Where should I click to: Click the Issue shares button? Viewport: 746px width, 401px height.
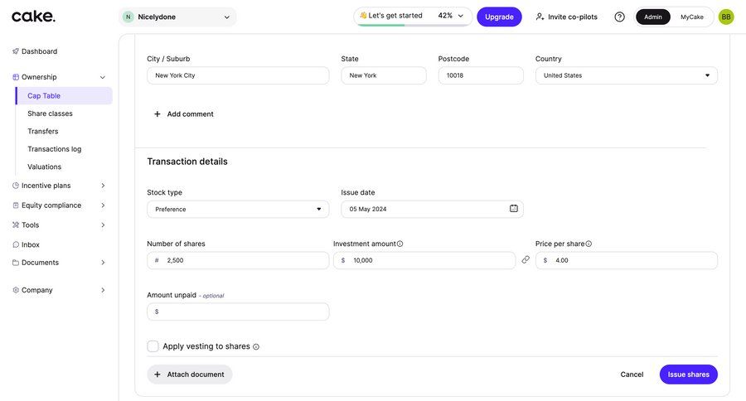click(x=688, y=374)
